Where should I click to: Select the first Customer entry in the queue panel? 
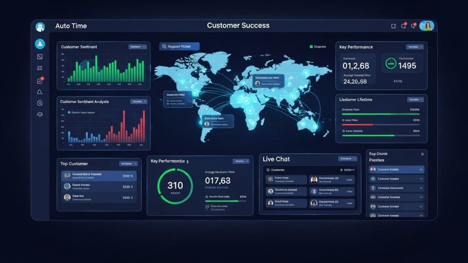[396, 169]
